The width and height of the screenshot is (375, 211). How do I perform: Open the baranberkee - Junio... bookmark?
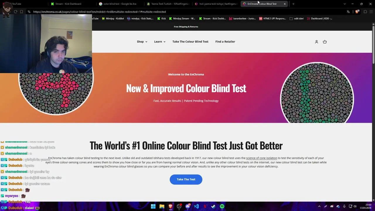(242, 18)
